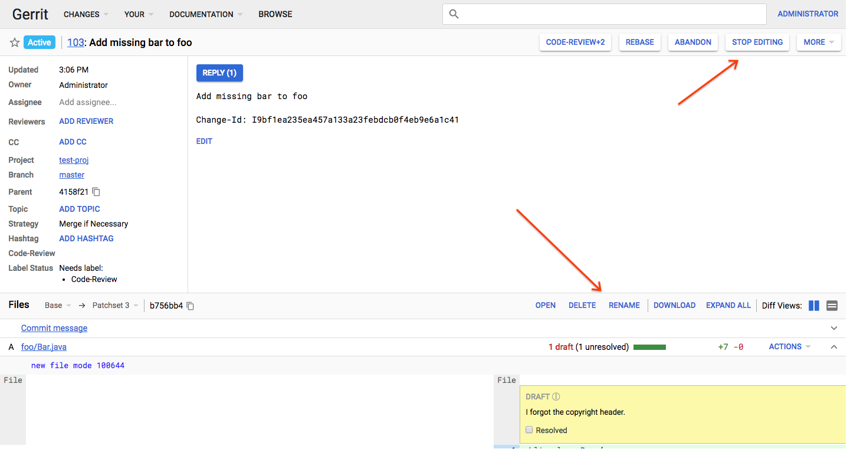Click the STOP EDITING button
This screenshot has height=449, width=847.
(757, 42)
